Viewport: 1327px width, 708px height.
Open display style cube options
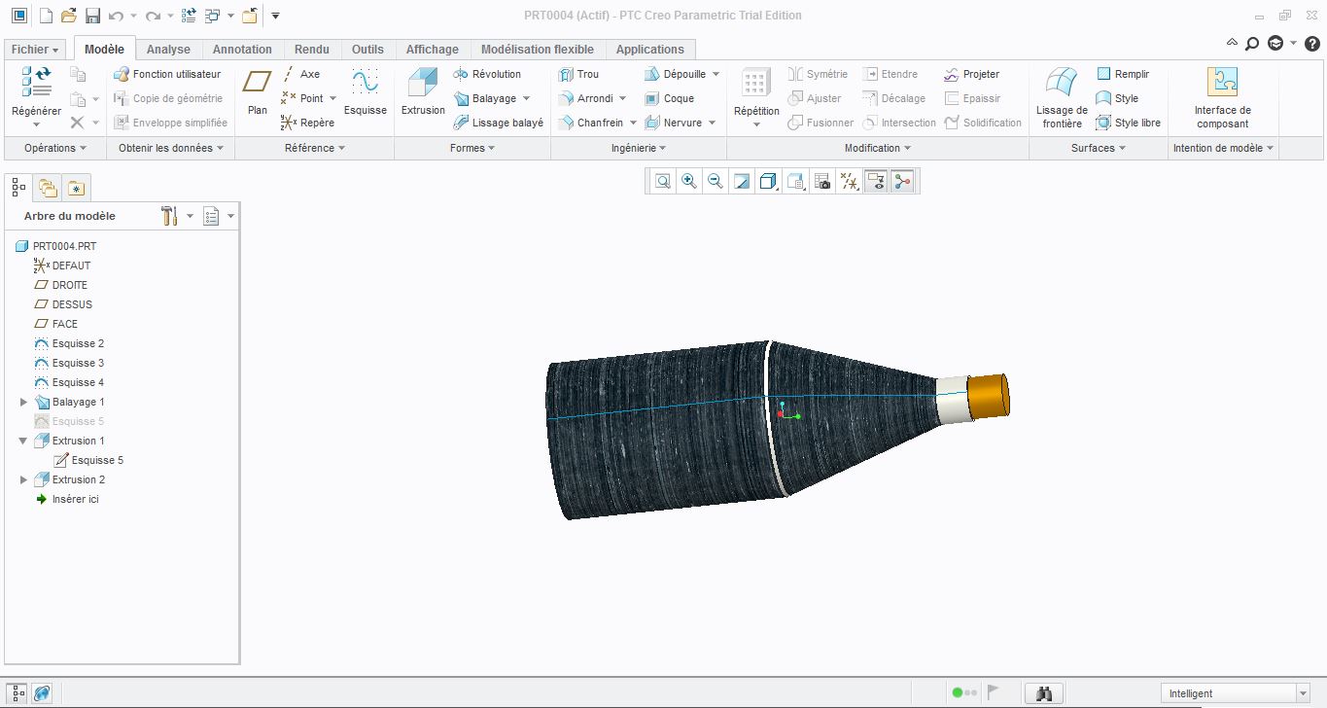click(768, 181)
